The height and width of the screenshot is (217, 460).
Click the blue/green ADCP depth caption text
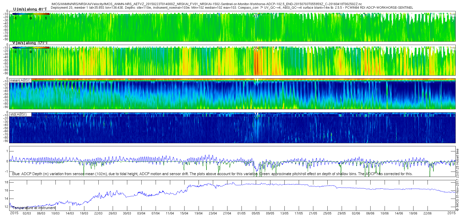tap(212, 174)
